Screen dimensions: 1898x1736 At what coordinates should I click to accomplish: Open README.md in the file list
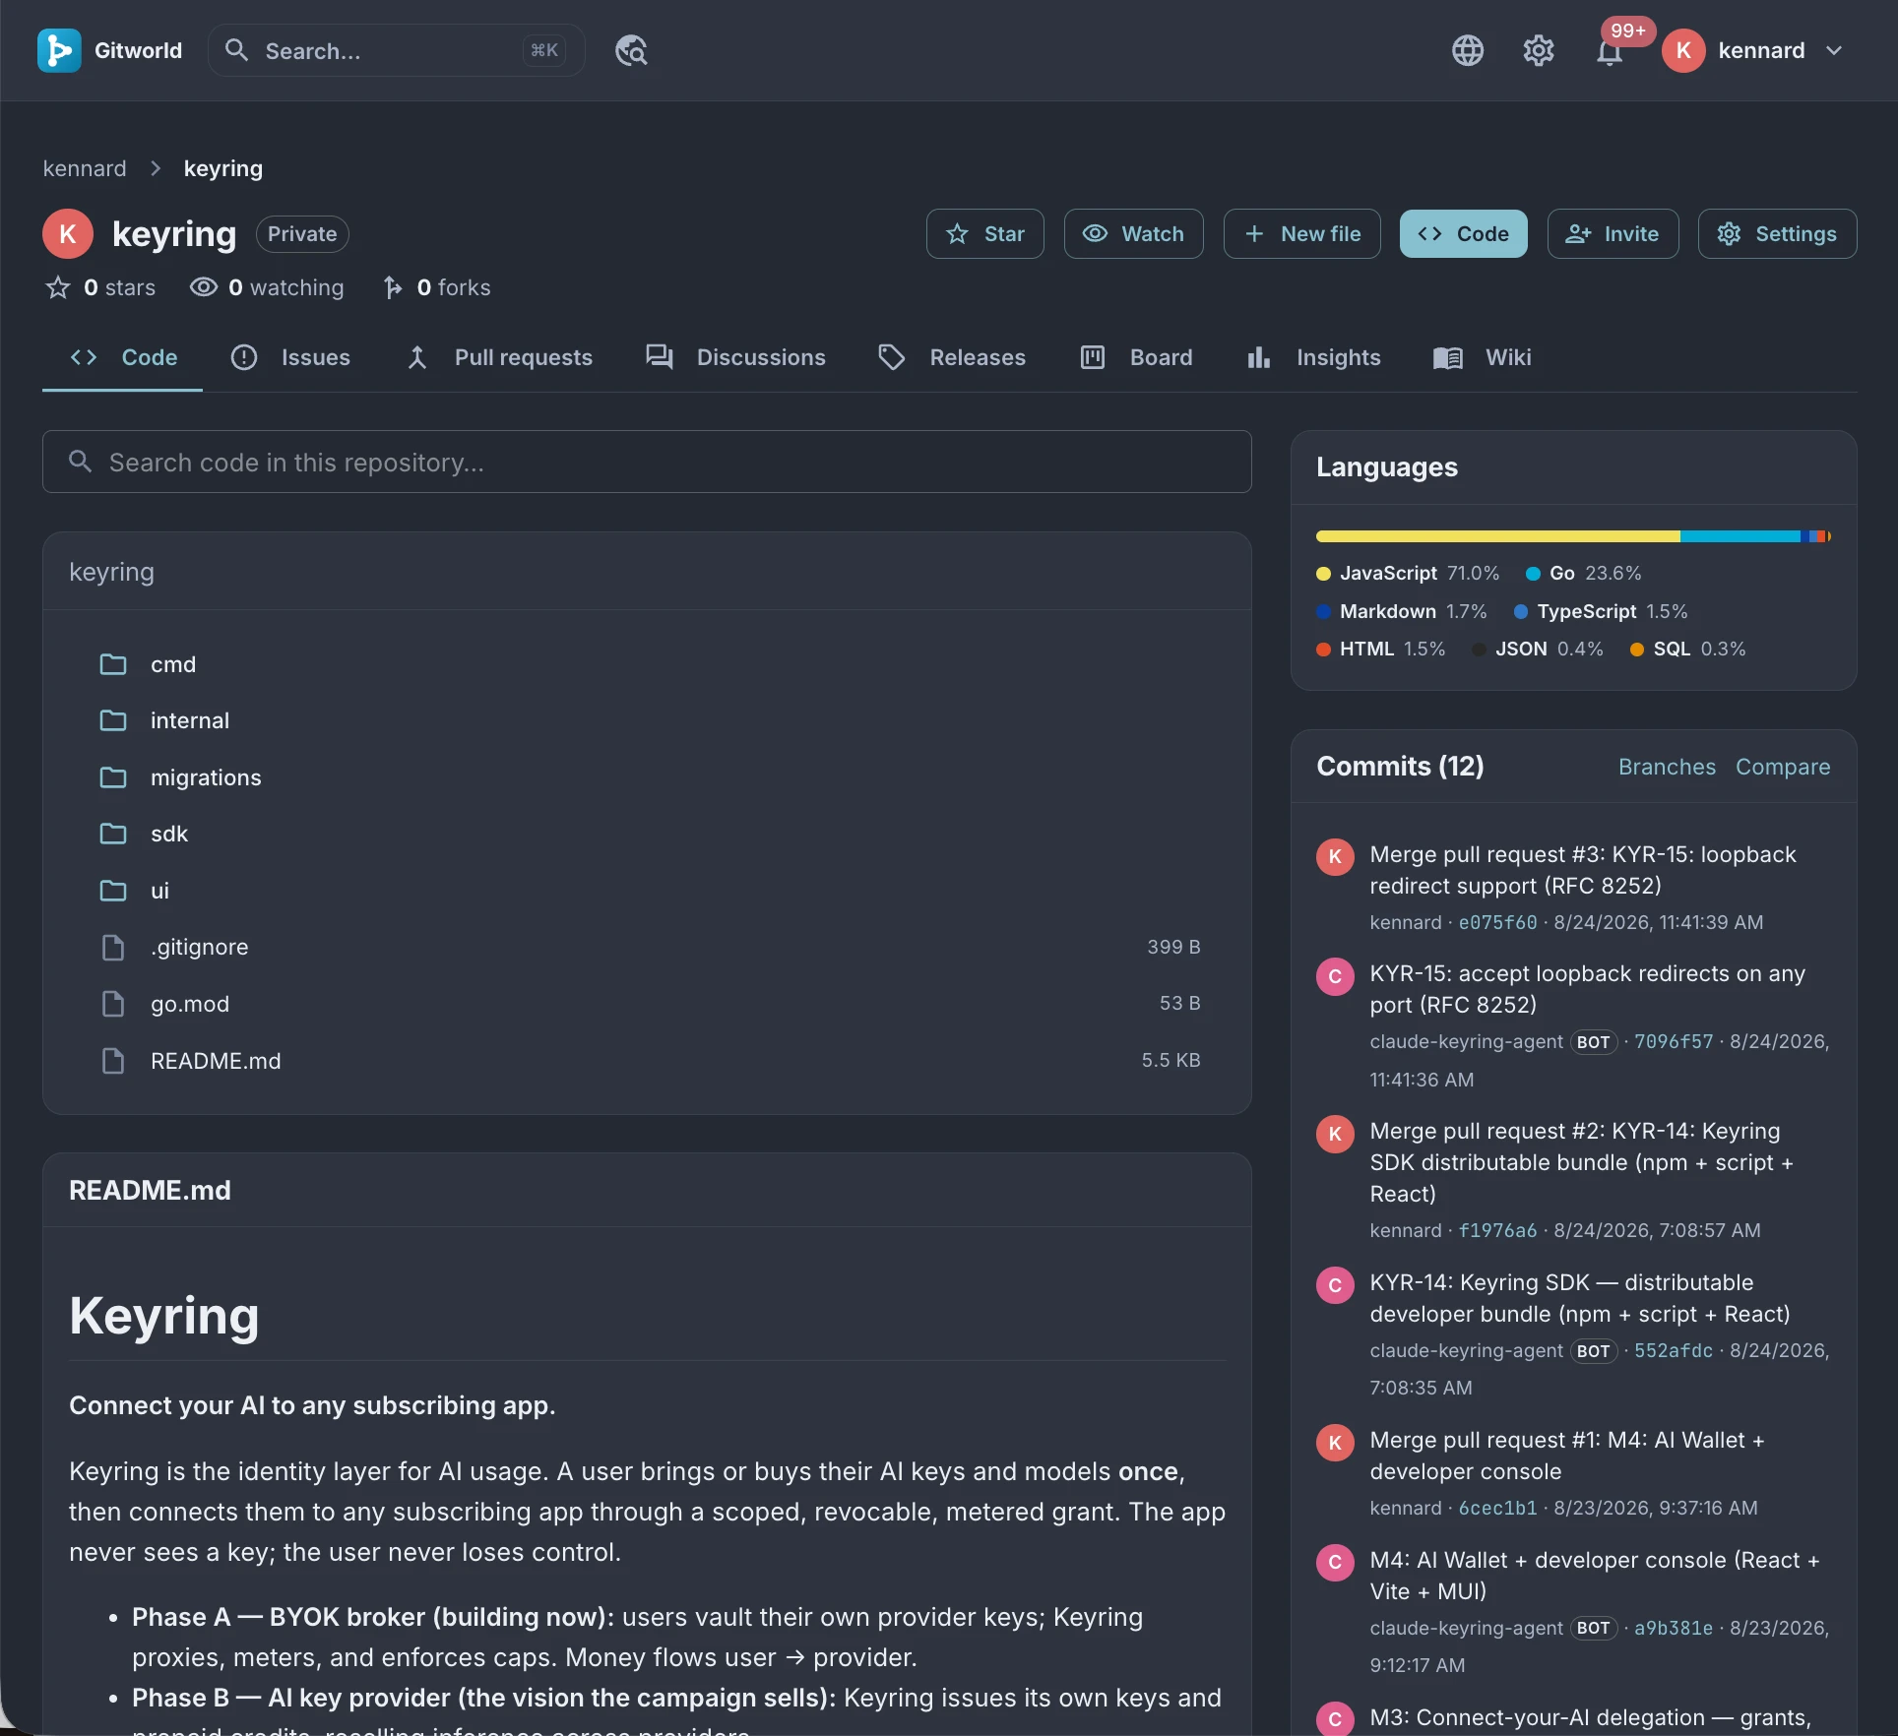(647, 1061)
